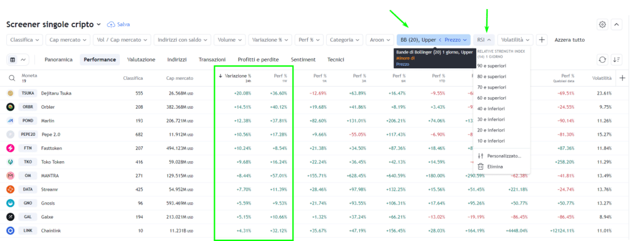Choose RSI option 30 e inferiori
The width and height of the screenshot is (630, 241).
point(502,120)
